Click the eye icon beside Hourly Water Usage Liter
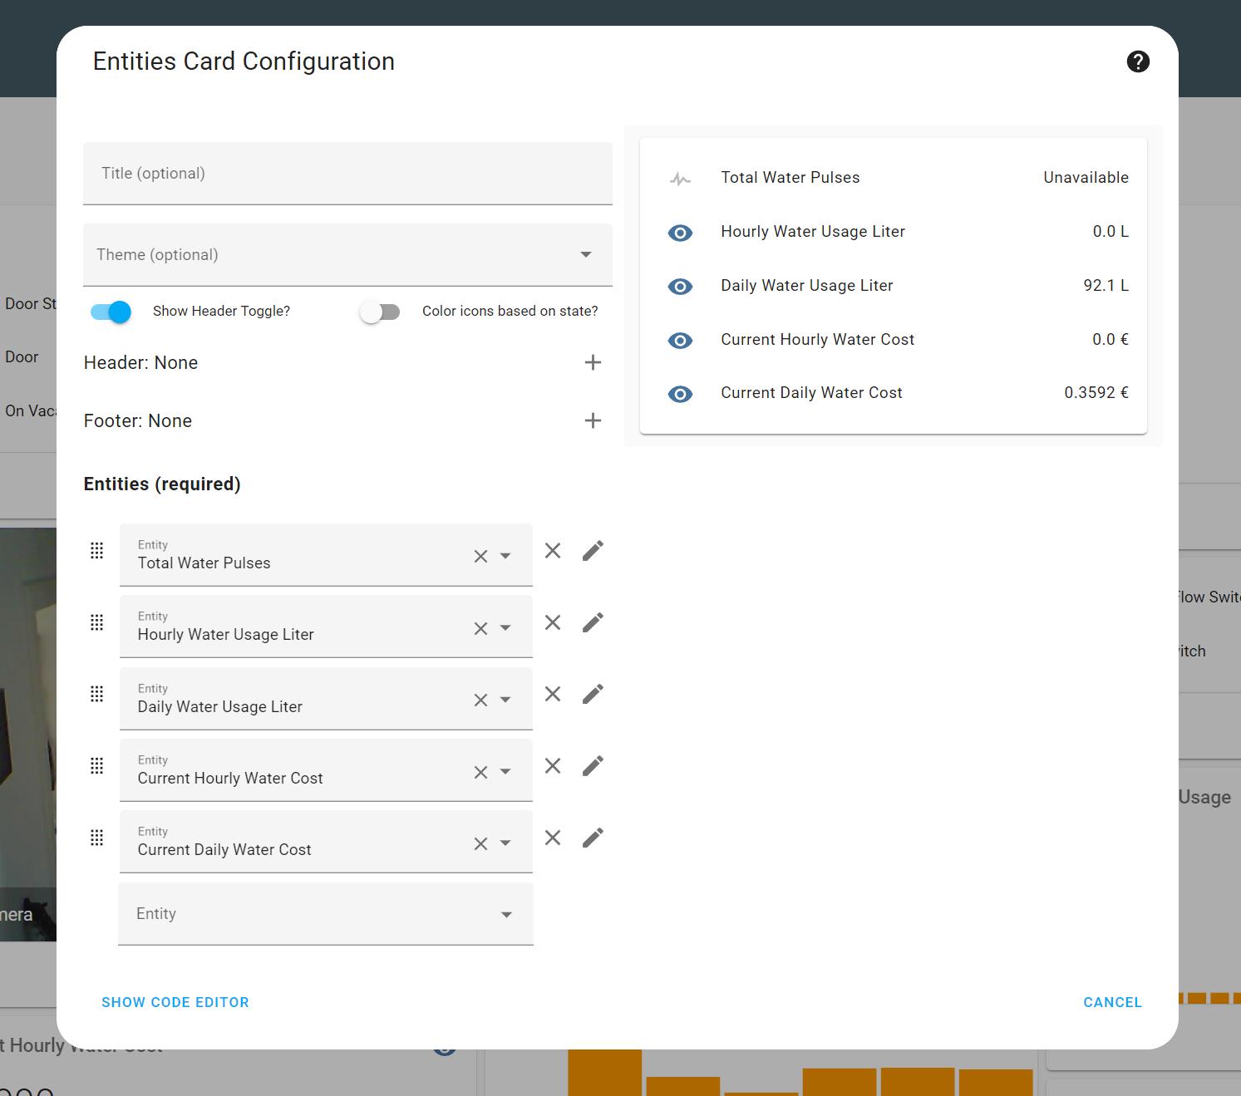 coord(680,233)
